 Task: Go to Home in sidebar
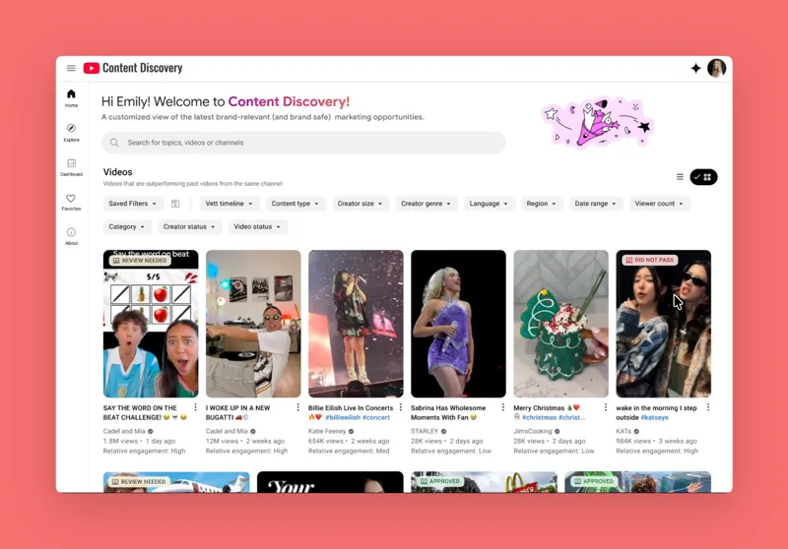tap(71, 97)
